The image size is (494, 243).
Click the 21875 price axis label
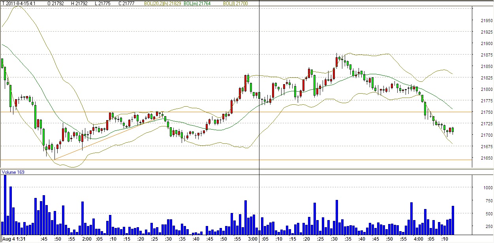(486, 55)
